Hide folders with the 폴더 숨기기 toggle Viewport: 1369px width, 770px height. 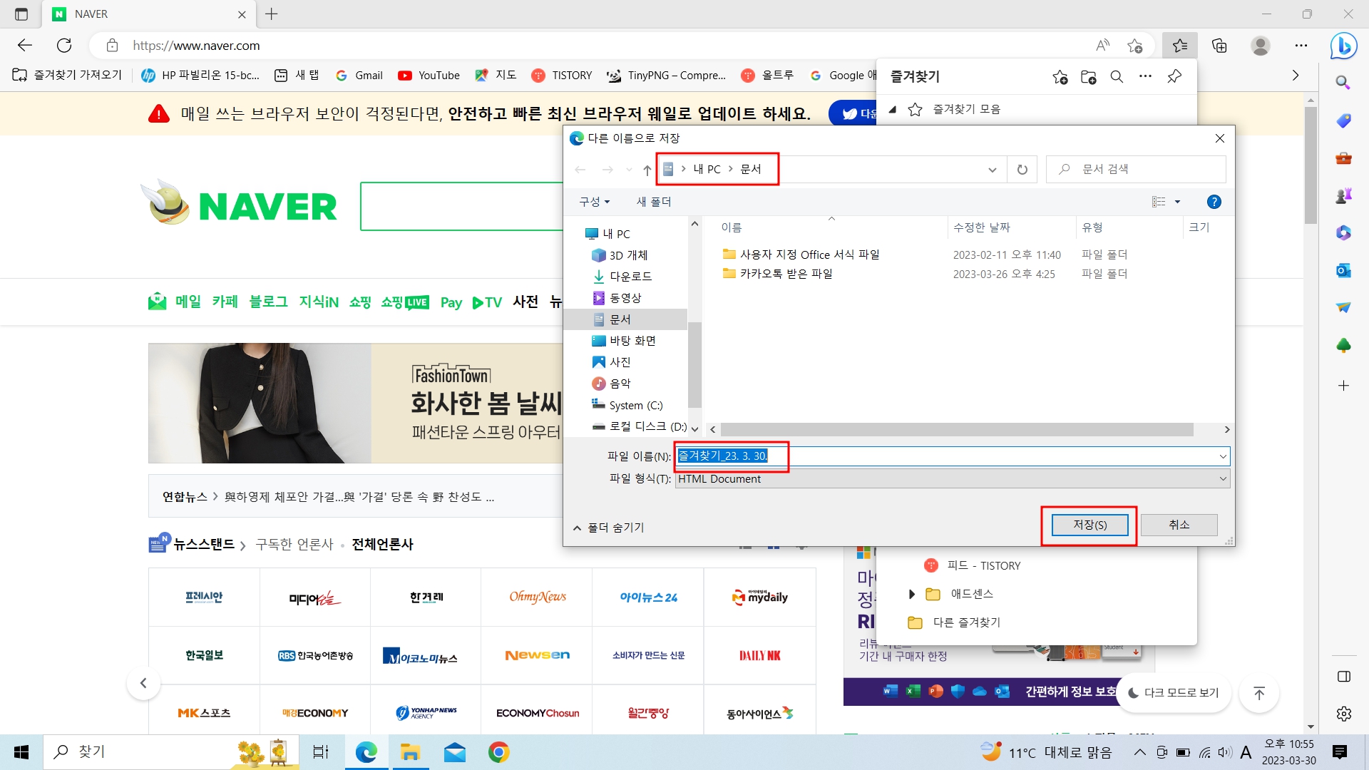tap(608, 528)
